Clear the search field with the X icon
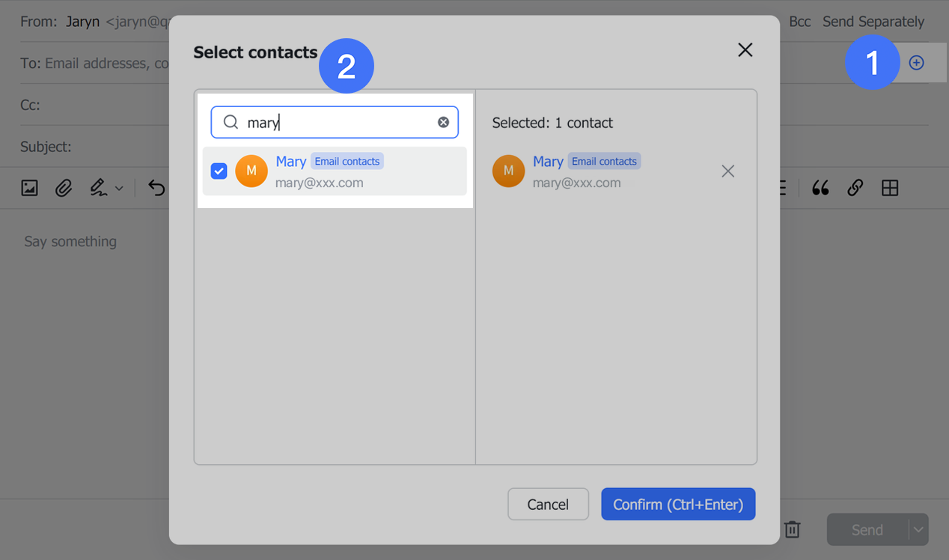Viewport: 949px width, 560px height. 442,122
